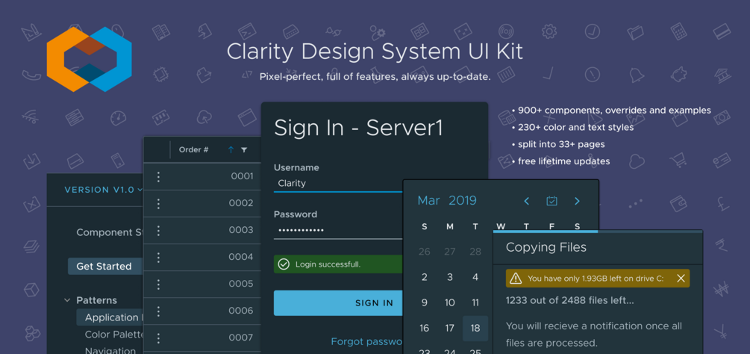Open row actions menu for order 0003
The width and height of the screenshot is (750, 354).
(158, 230)
